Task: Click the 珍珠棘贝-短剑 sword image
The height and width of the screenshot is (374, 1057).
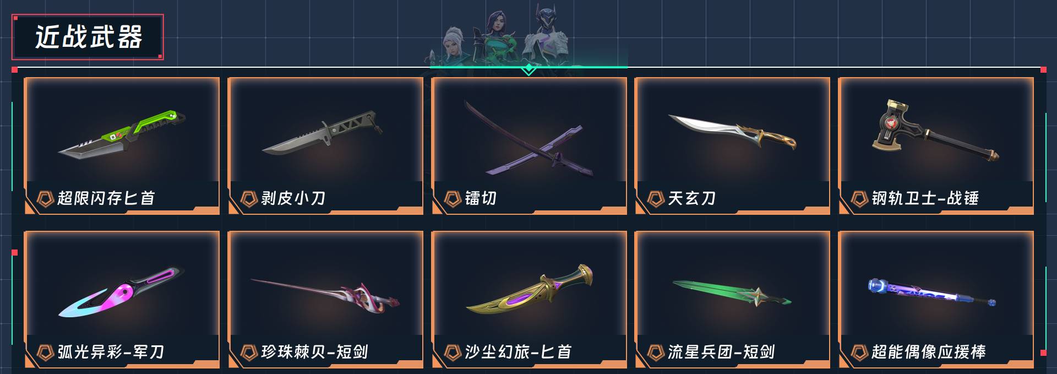Action: (x=325, y=296)
